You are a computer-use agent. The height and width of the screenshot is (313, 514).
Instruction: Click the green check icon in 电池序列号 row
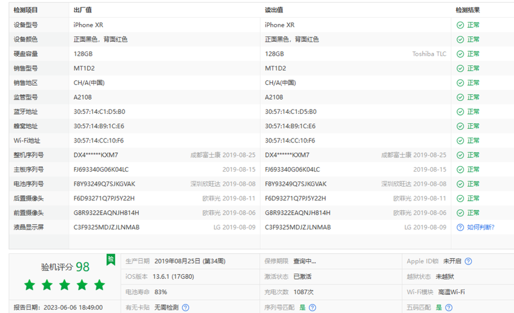460,184
